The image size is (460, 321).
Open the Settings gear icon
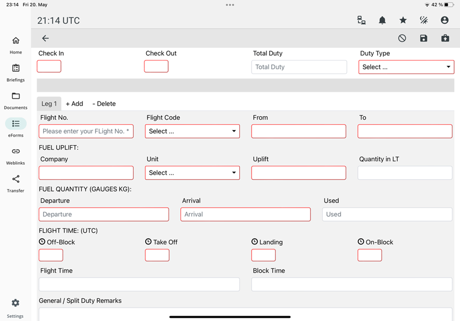[x=15, y=303]
